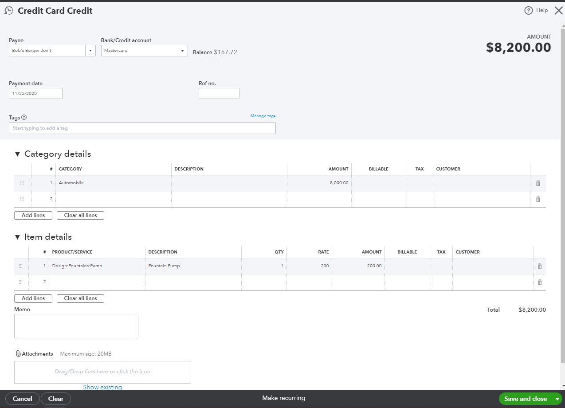Click Save and close button

click(526, 399)
